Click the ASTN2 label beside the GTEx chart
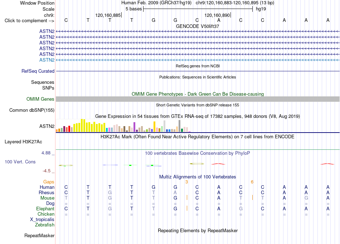 pos(47,126)
